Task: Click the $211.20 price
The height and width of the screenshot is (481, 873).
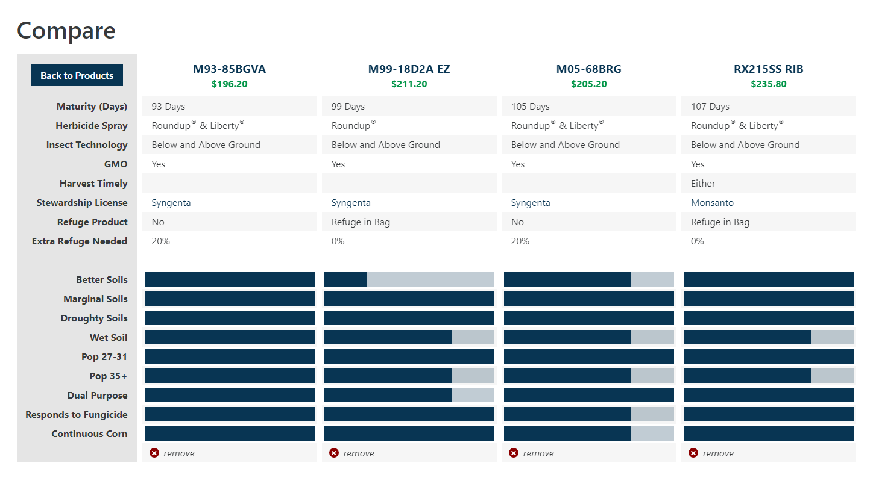Action: point(409,84)
